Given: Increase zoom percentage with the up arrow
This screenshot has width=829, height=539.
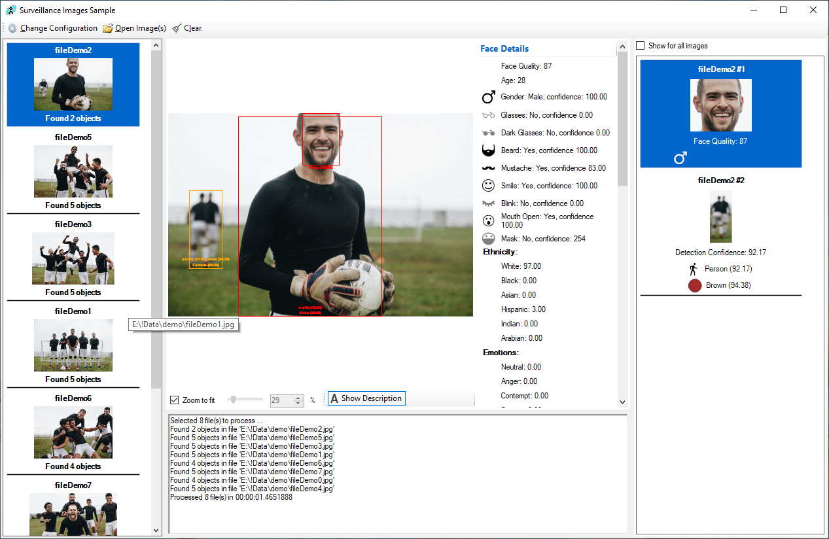Looking at the screenshot, I should click(x=298, y=397).
